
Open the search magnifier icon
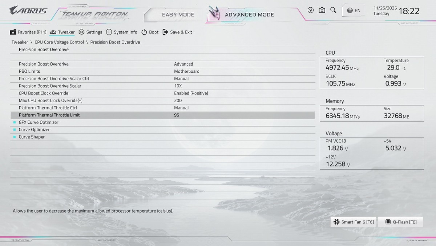click(x=333, y=10)
